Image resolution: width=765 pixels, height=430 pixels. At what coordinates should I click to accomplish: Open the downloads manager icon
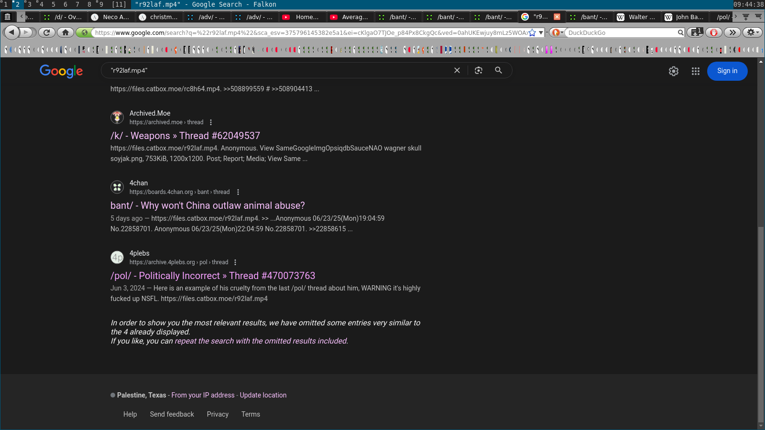pos(695,32)
